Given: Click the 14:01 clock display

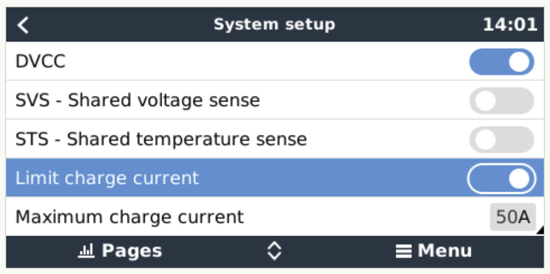Looking at the screenshot, I should tap(510, 25).
